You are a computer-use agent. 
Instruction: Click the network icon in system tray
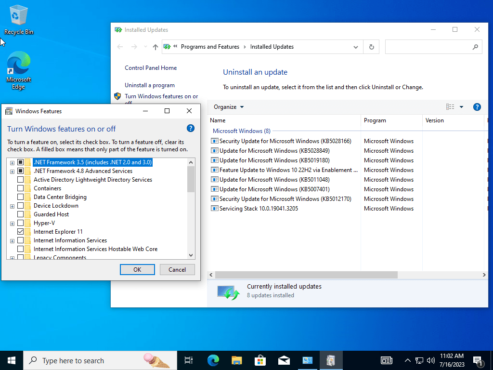(419, 360)
